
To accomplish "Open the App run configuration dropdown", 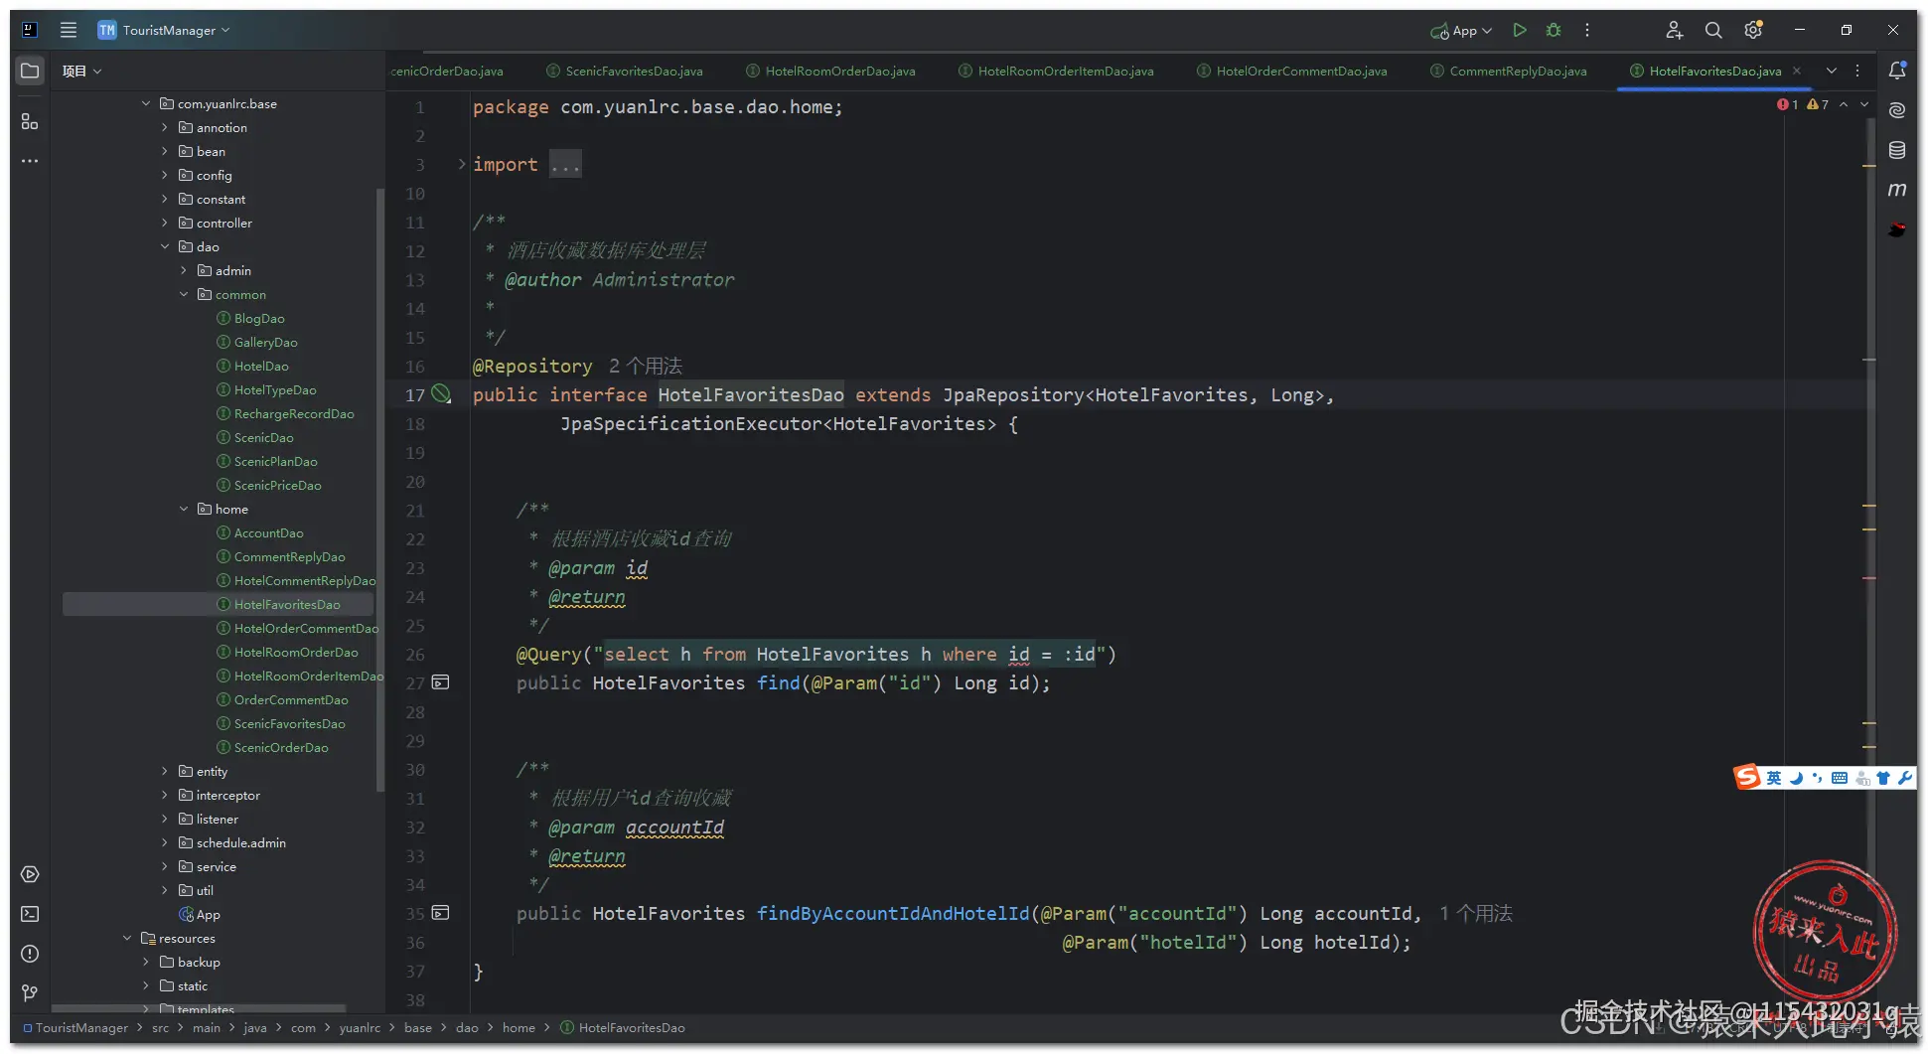I will pos(1462,31).
